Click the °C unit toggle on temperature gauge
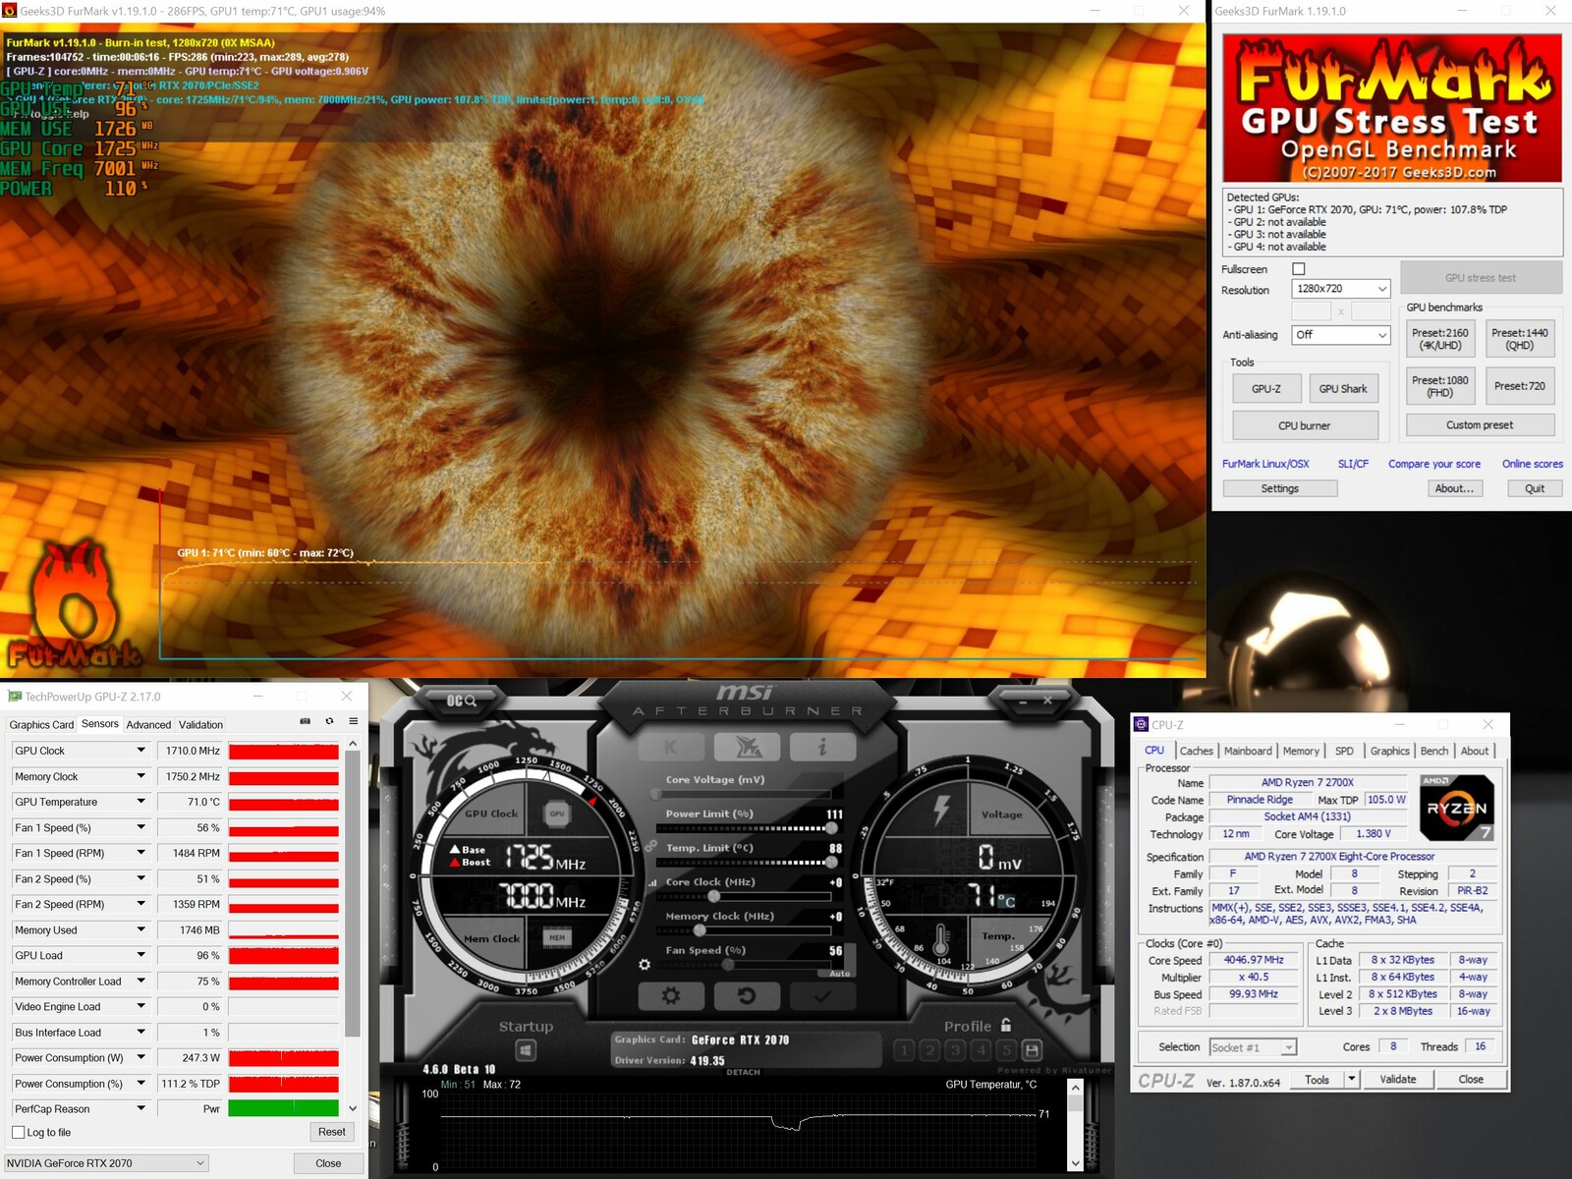This screenshot has width=1572, height=1179. tap(1007, 899)
